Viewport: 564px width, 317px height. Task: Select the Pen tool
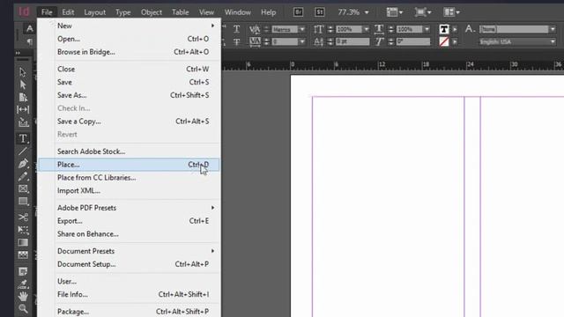23,164
